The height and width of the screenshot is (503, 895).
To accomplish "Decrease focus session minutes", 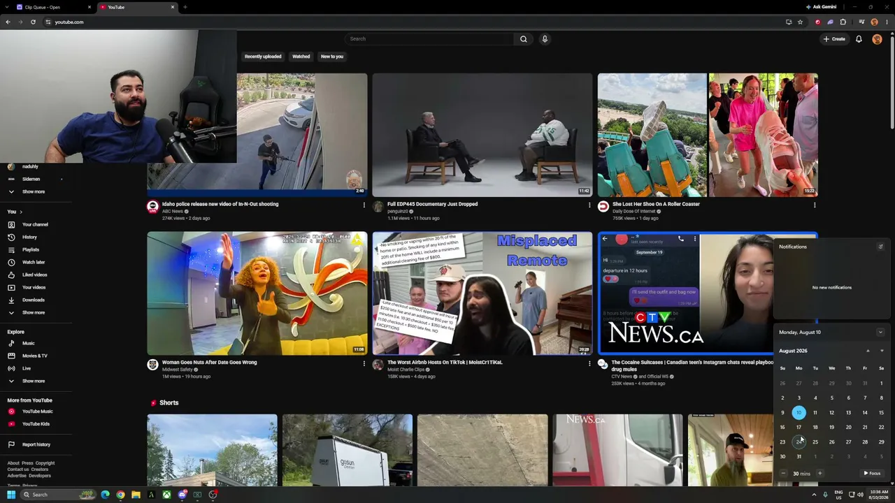I will tap(783, 473).
